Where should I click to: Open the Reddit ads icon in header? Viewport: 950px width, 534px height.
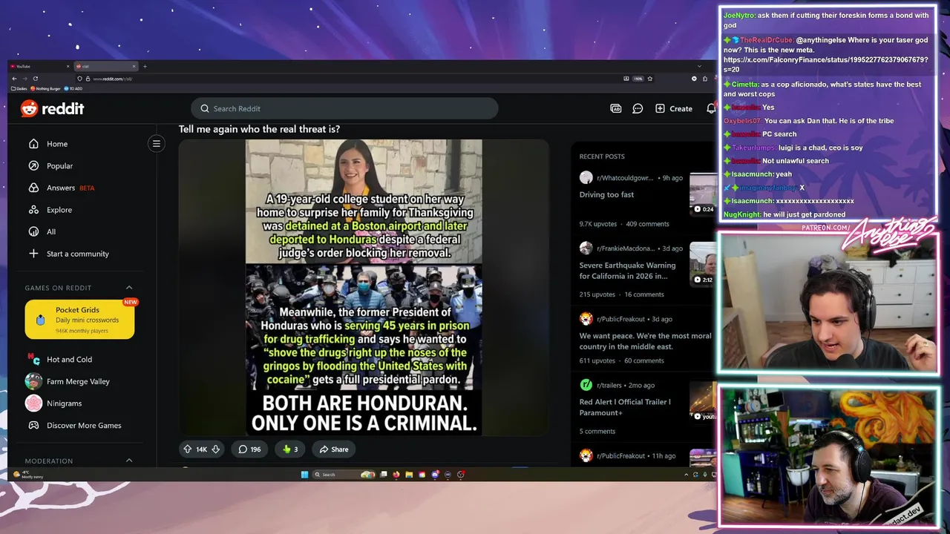(615, 108)
